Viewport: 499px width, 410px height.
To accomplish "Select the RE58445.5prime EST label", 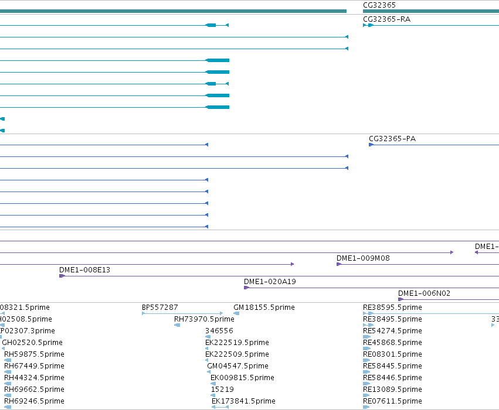I will click(x=392, y=366).
